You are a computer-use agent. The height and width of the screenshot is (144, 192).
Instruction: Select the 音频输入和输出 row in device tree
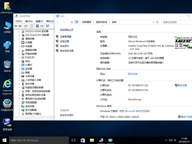coord(33,114)
